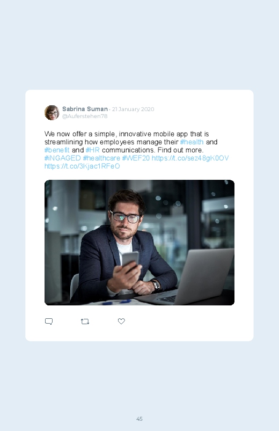Click the reply speech bubble icon

49,322
